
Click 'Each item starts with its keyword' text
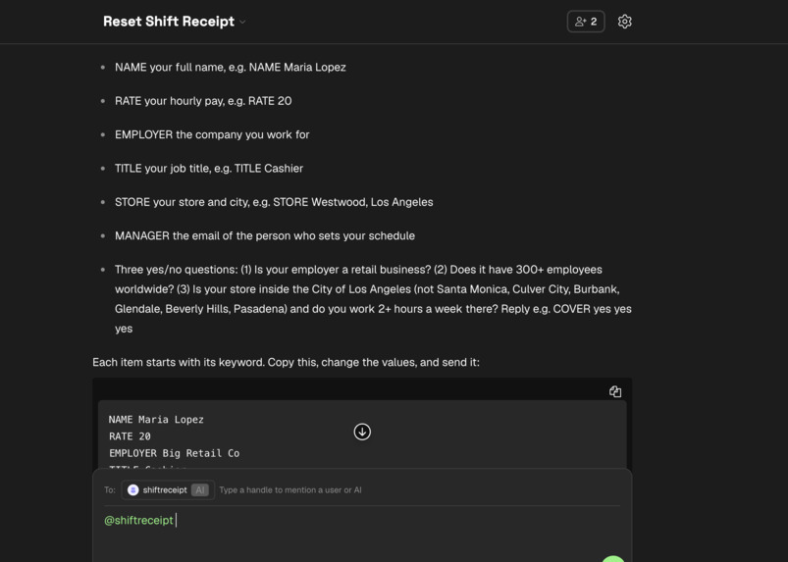[286, 362]
